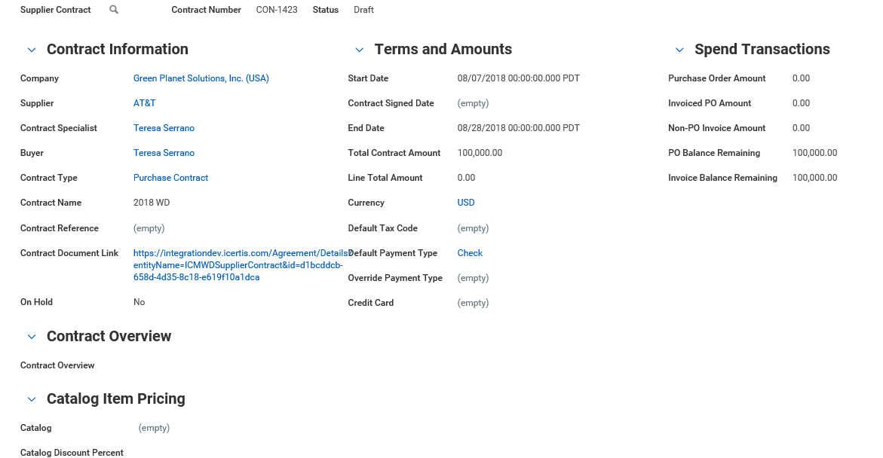Collapse the Catalog Item Pricing section

point(32,399)
